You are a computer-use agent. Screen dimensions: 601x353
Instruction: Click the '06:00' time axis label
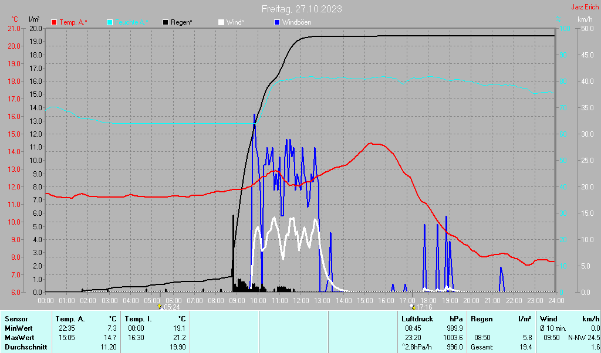(x=173, y=301)
